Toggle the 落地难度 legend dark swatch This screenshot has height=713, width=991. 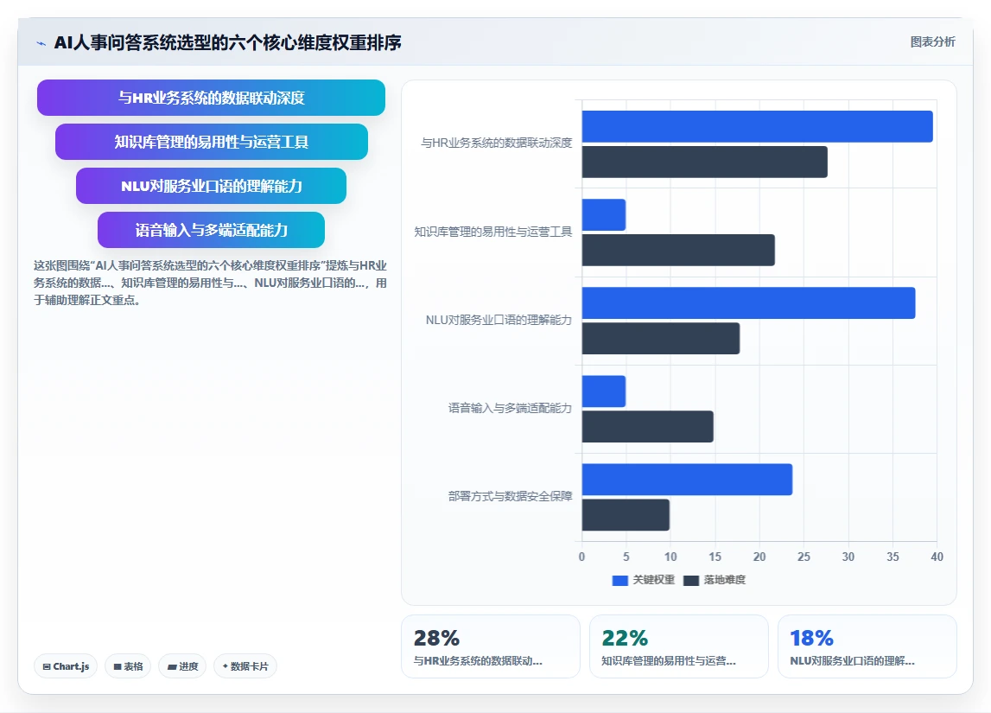click(691, 580)
